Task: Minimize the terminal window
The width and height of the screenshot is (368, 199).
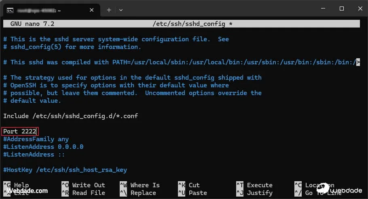Action: 324,9
